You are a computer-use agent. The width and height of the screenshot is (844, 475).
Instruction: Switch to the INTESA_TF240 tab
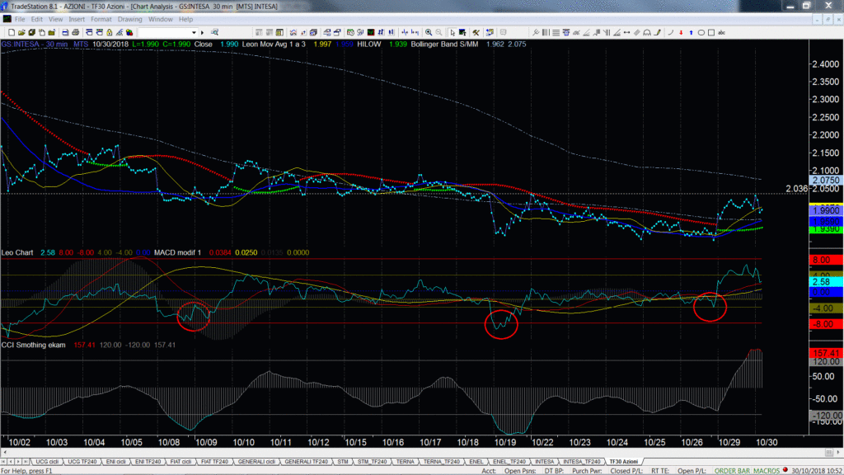tap(581, 462)
